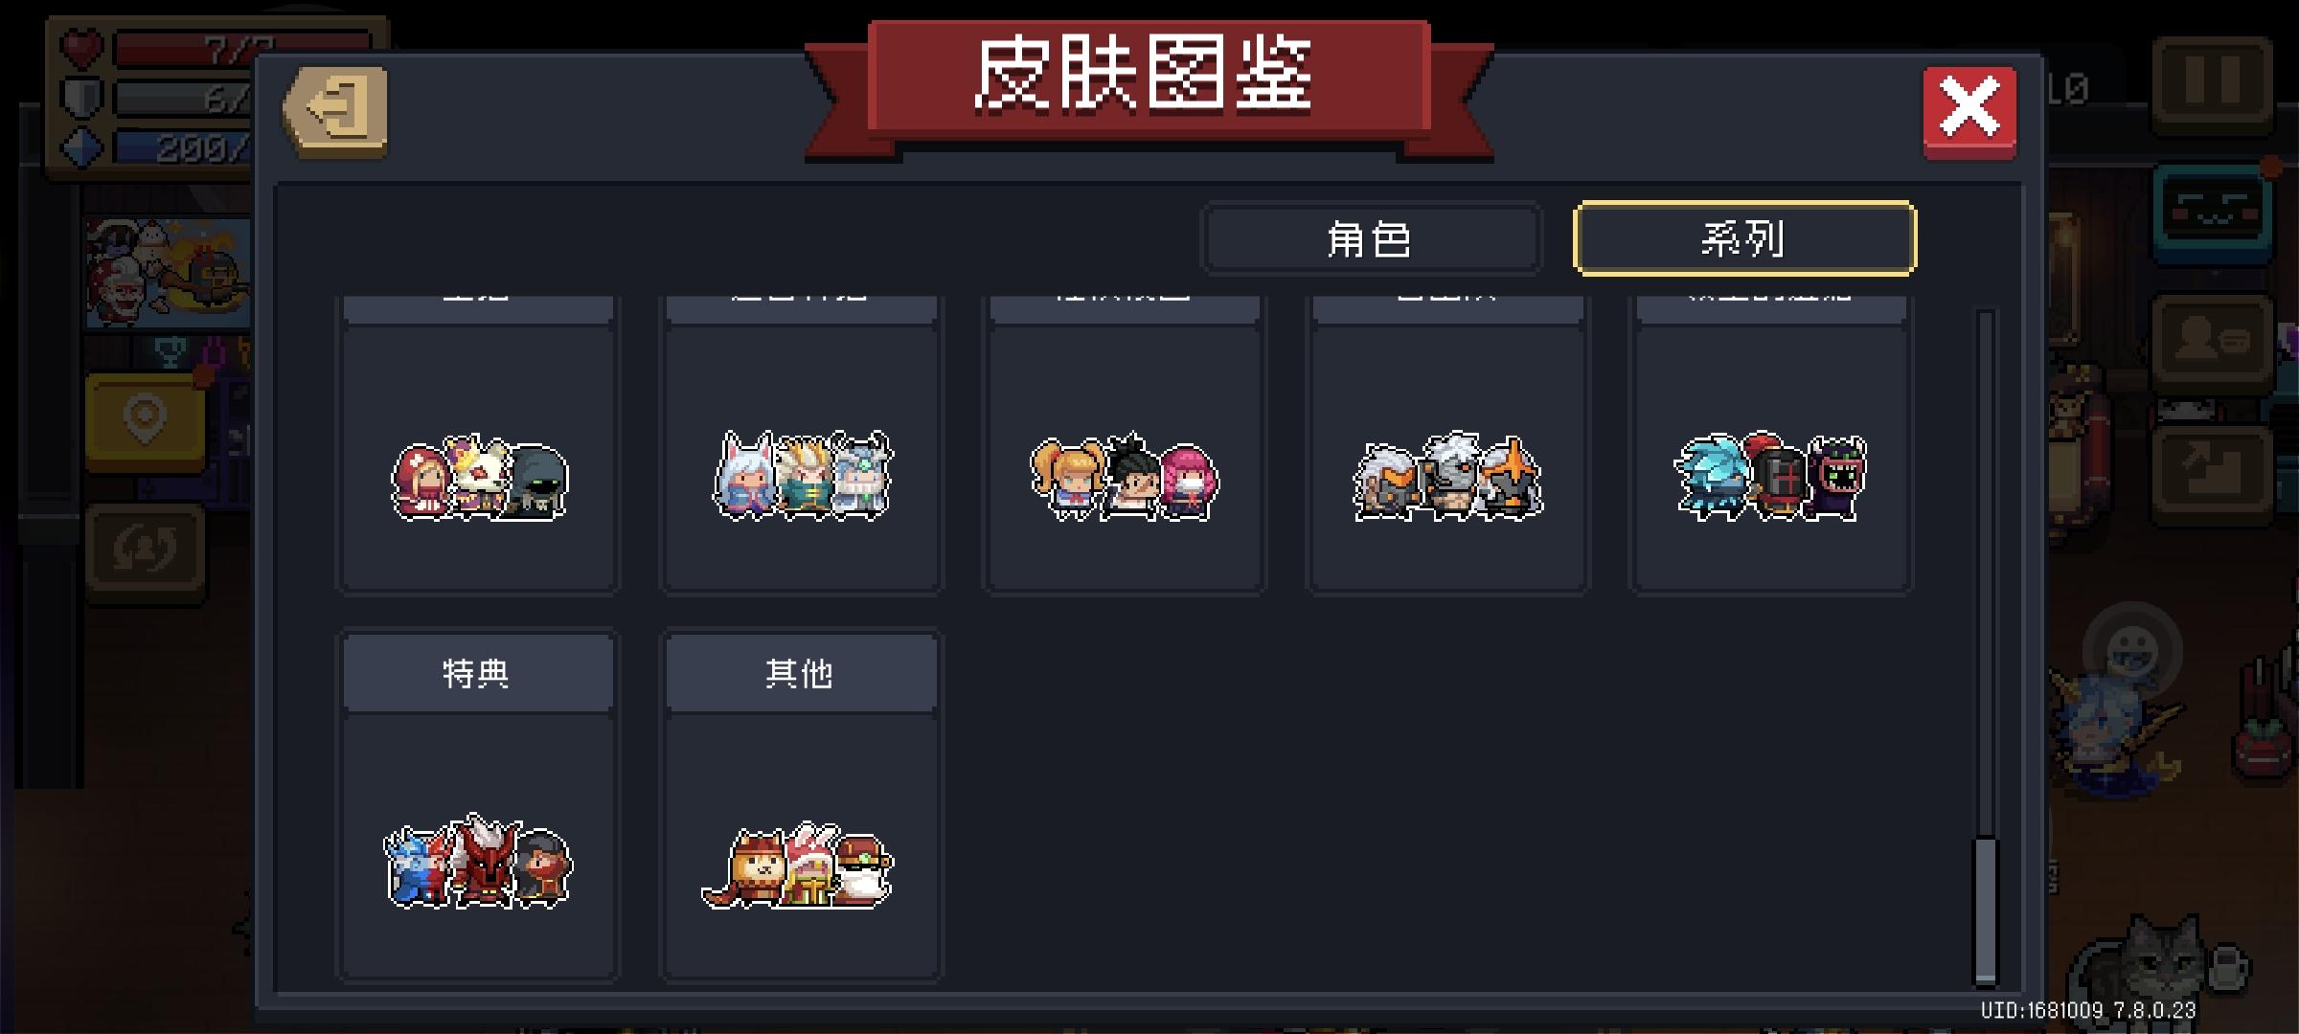Open the blue-haired monster skin series
The height and width of the screenshot is (1034, 2299).
coord(1771,445)
